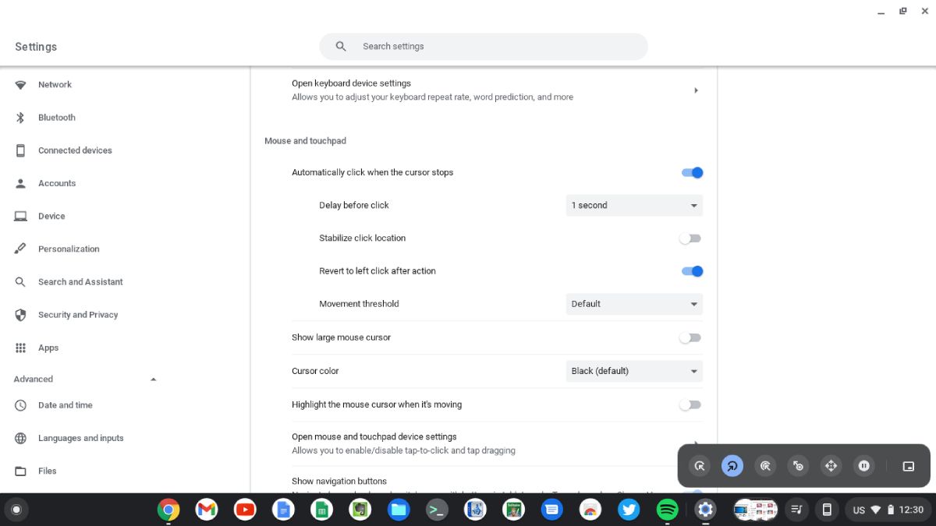Viewport: 936px width, 526px height.
Task: Select Accounts in the sidebar
Action: click(x=57, y=183)
